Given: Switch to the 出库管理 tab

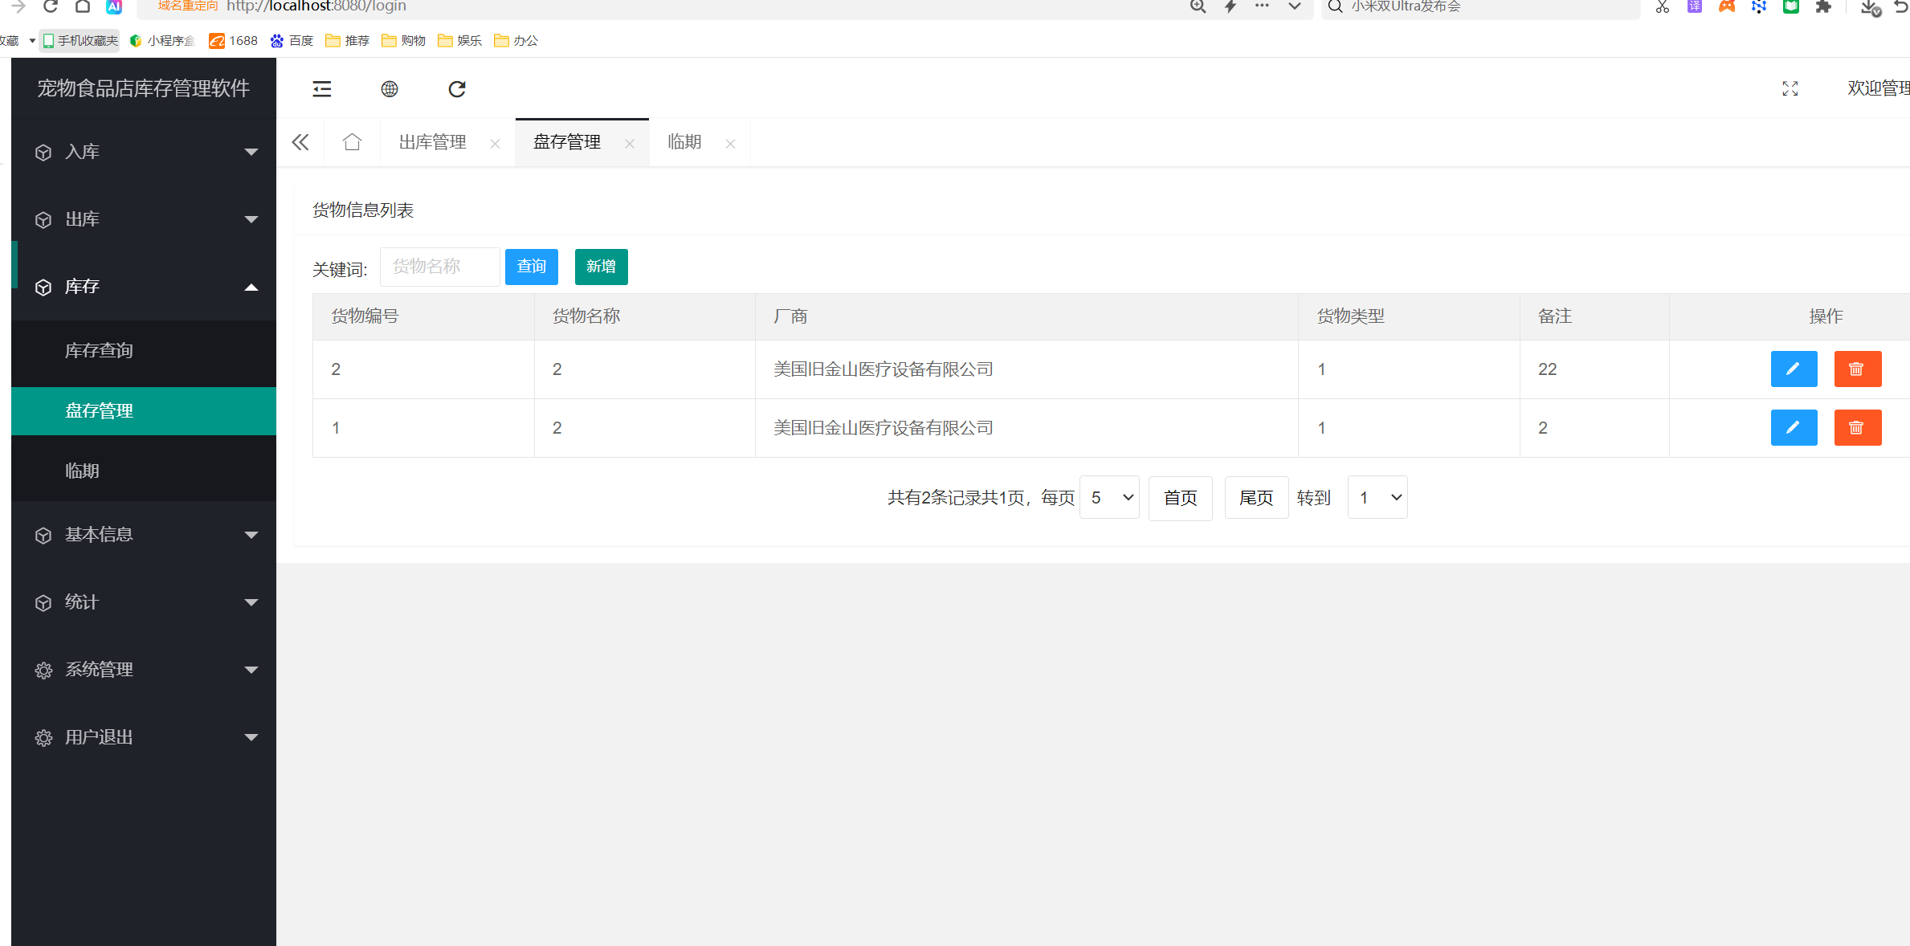Looking at the screenshot, I should click(433, 142).
